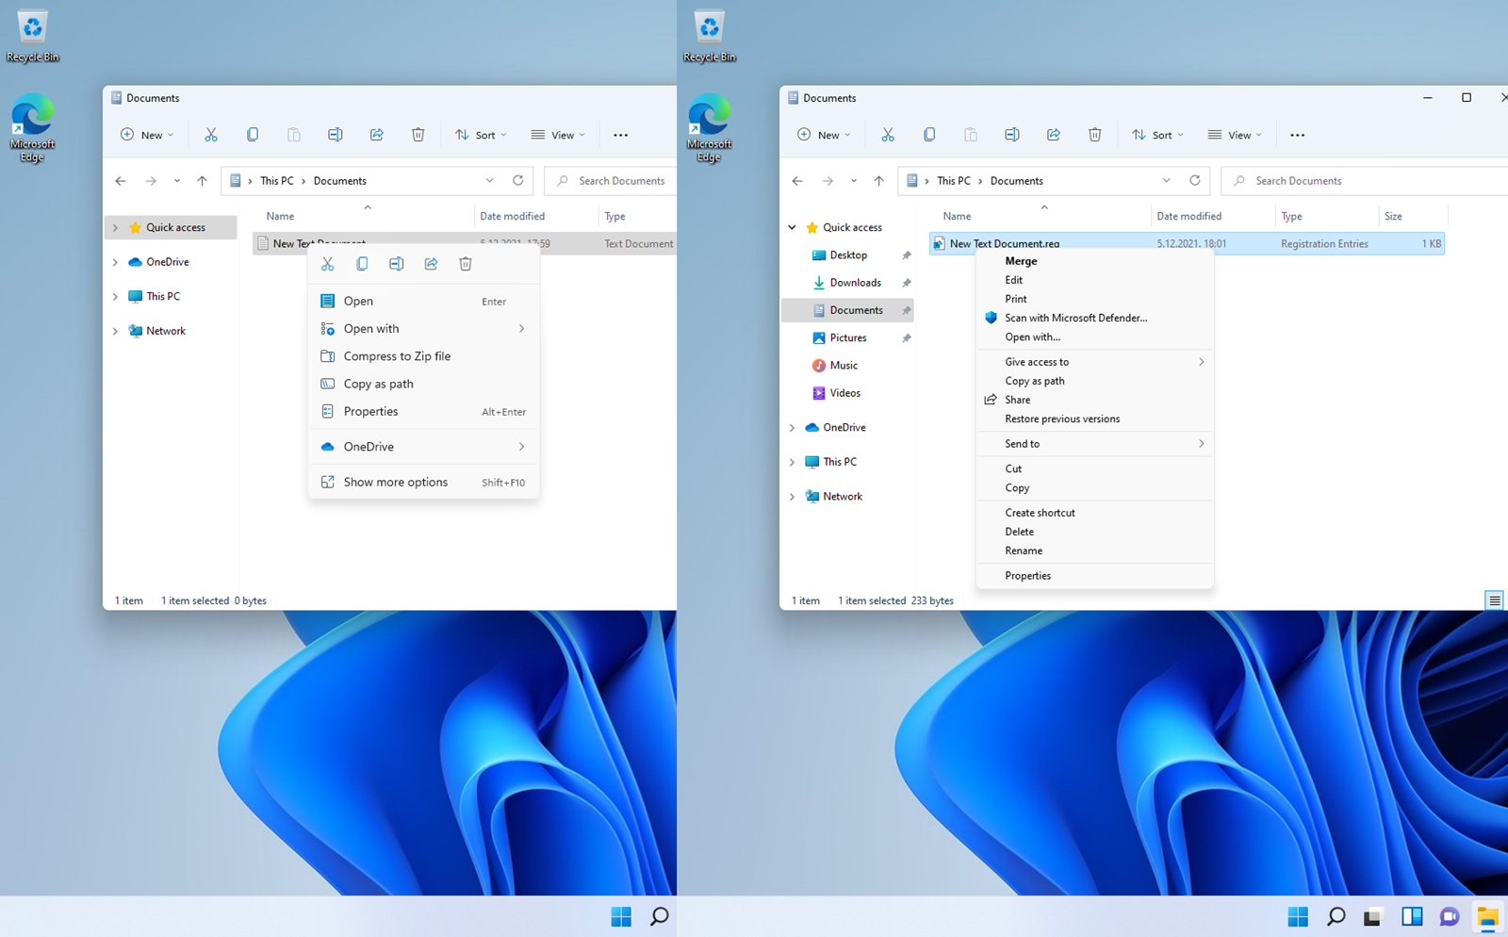Choose Create shortcut in classic menu
The height and width of the screenshot is (937, 1508).
[1094, 513]
